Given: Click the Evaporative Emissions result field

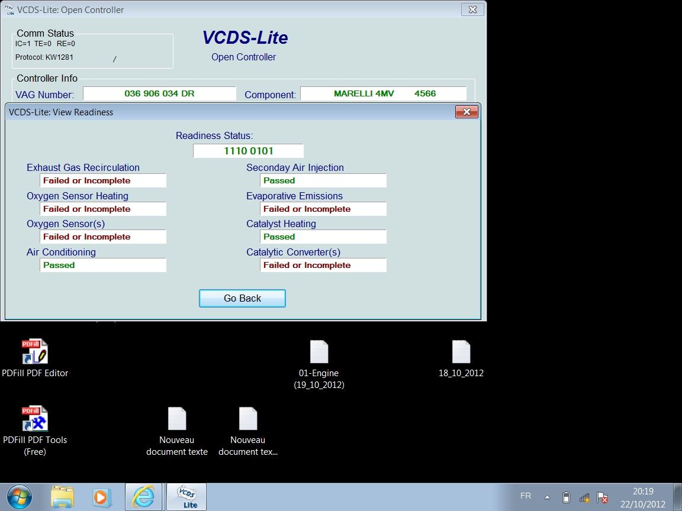Looking at the screenshot, I should point(323,209).
